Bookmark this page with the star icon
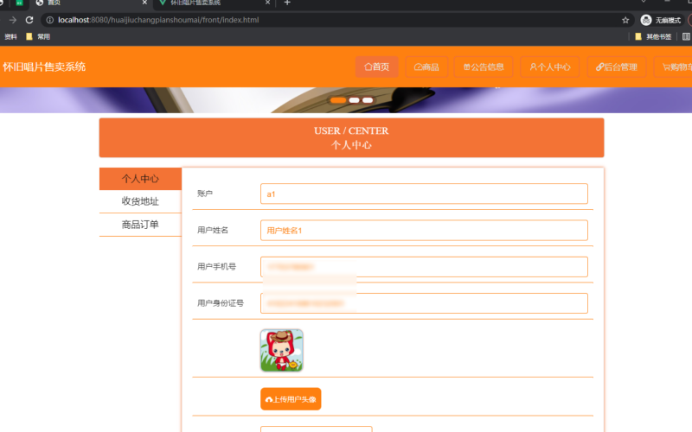This screenshot has width=692, height=432. coord(625,20)
